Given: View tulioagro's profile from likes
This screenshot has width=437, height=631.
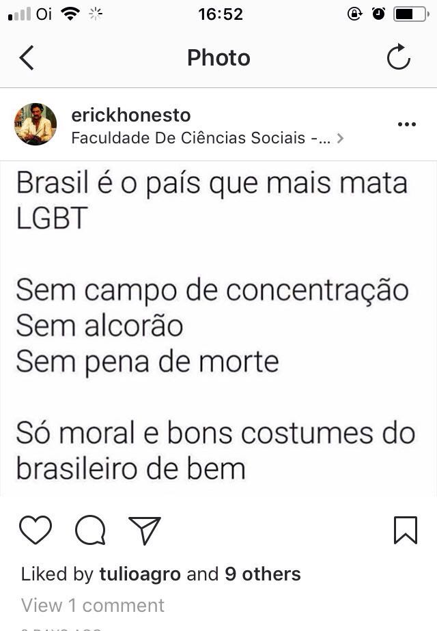Looking at the screenshot, I should (140, 574).
